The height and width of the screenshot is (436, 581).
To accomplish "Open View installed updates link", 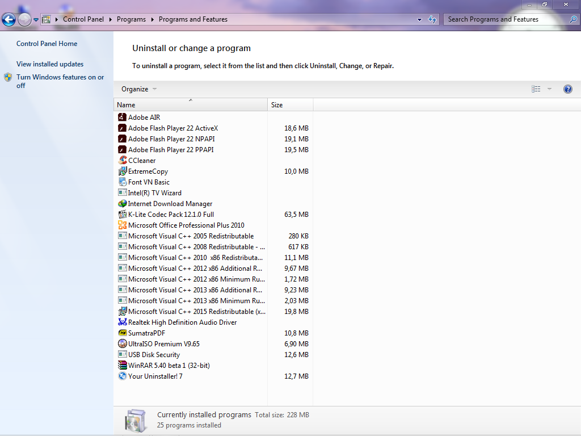I will tap(50, 64).
